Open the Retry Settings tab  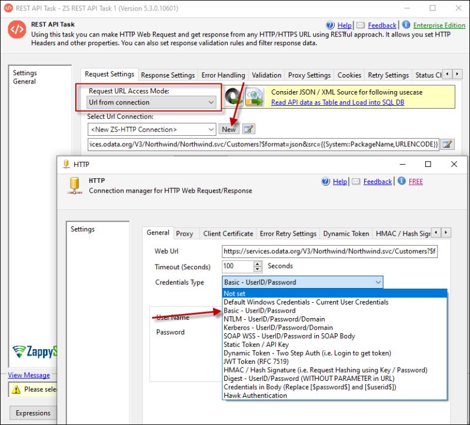point(388,75)
